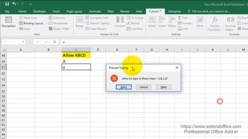Click the Save icon in quick access toolbar
The height and width of the screenshot is (139, 248).
tap(7, 4)
